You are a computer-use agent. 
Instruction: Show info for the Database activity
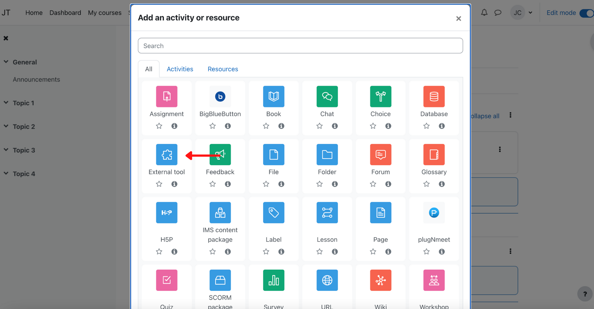442,126
